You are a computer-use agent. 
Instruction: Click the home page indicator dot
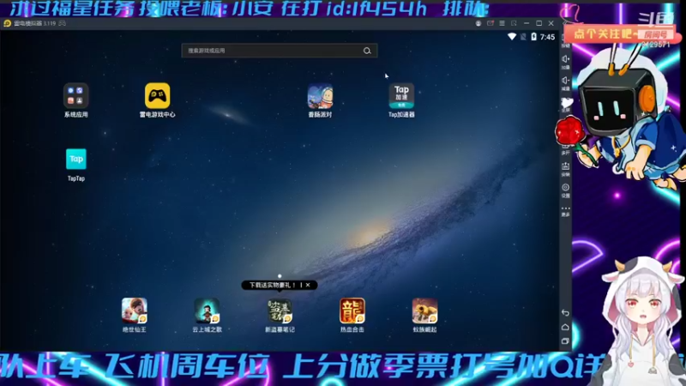pos(280,276)
